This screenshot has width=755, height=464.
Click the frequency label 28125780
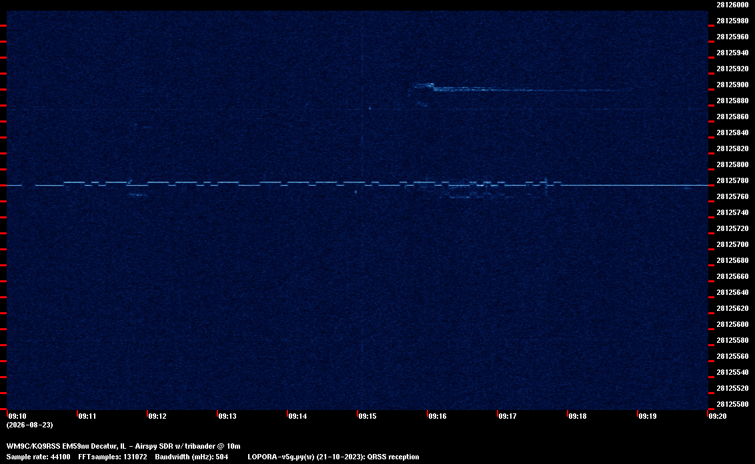point(732,180)
